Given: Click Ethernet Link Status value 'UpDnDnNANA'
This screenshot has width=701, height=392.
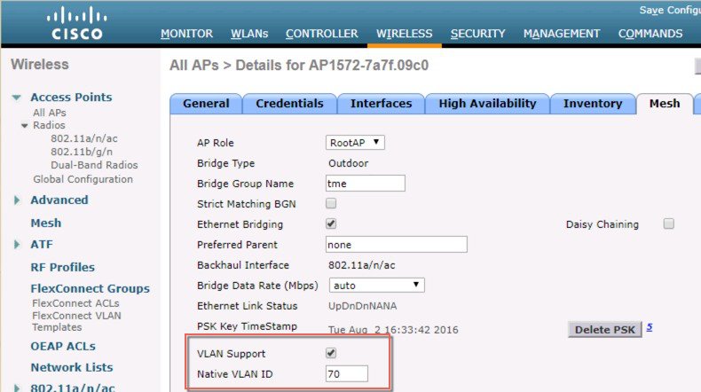Looking at the screenshot, I should pyautogui.click(x=363, y=306).
